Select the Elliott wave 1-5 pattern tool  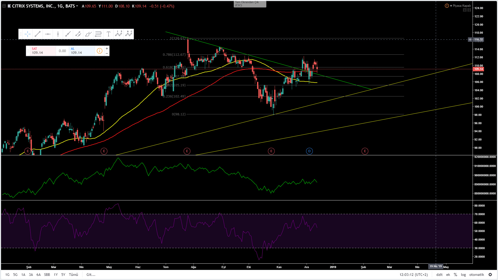tap(119, 34)
